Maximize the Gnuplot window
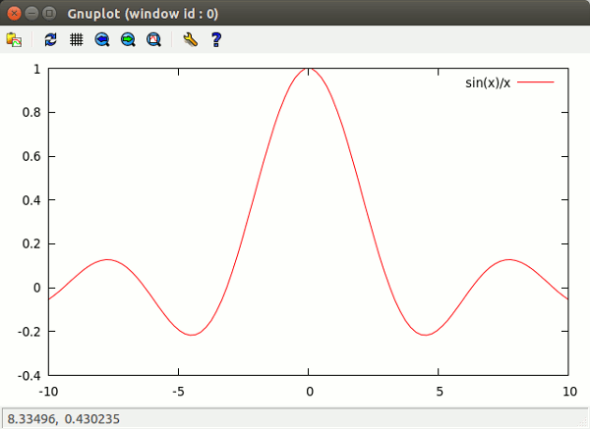 pos(49,13)
